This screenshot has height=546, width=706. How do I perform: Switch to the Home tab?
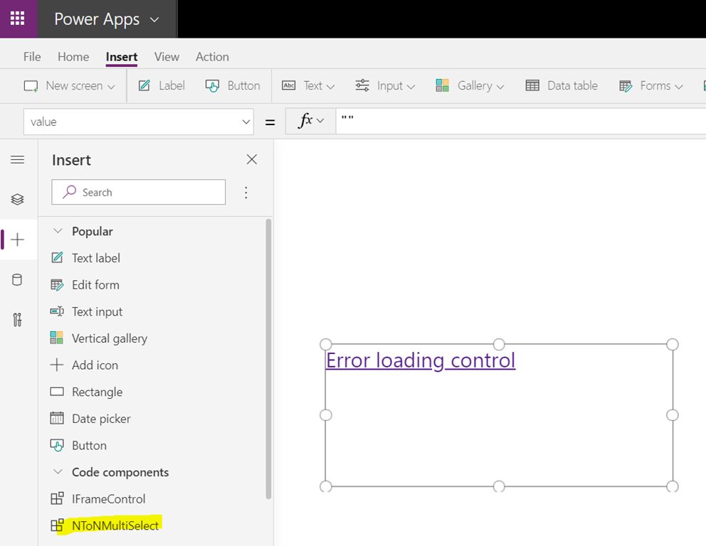73,57
